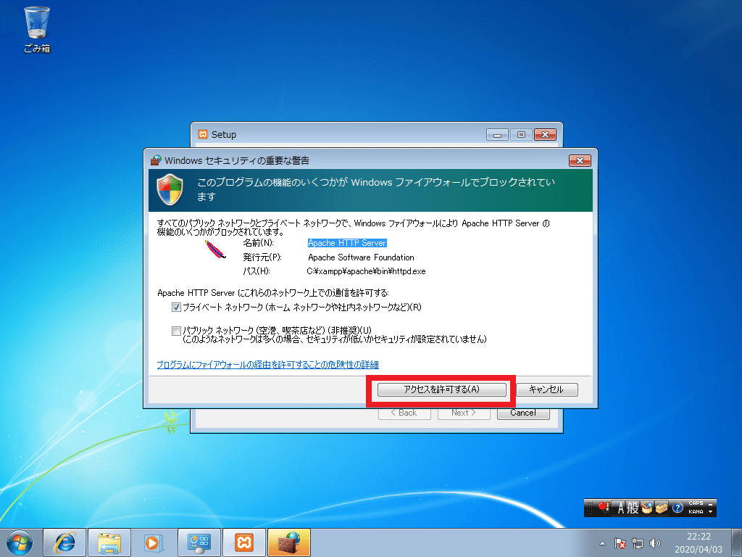This screenshot has width=742, height=557.
Task: Click the アクセスを許可する(A) button
Action: coord(441,389)
